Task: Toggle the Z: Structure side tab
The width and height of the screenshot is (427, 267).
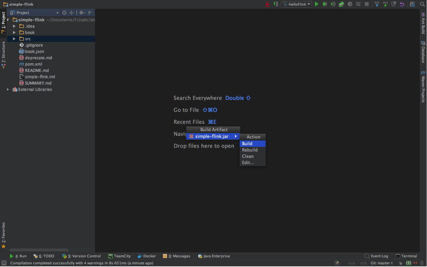Action: [3, 55]
